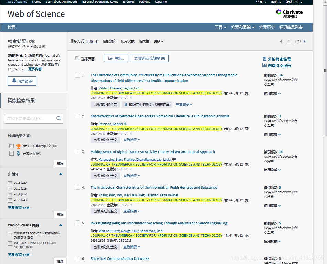The height and width of the screenshot is (264, 327).
Task: Select checkbox for result 4
Action: pyautogui.click(x=77, y=187)
